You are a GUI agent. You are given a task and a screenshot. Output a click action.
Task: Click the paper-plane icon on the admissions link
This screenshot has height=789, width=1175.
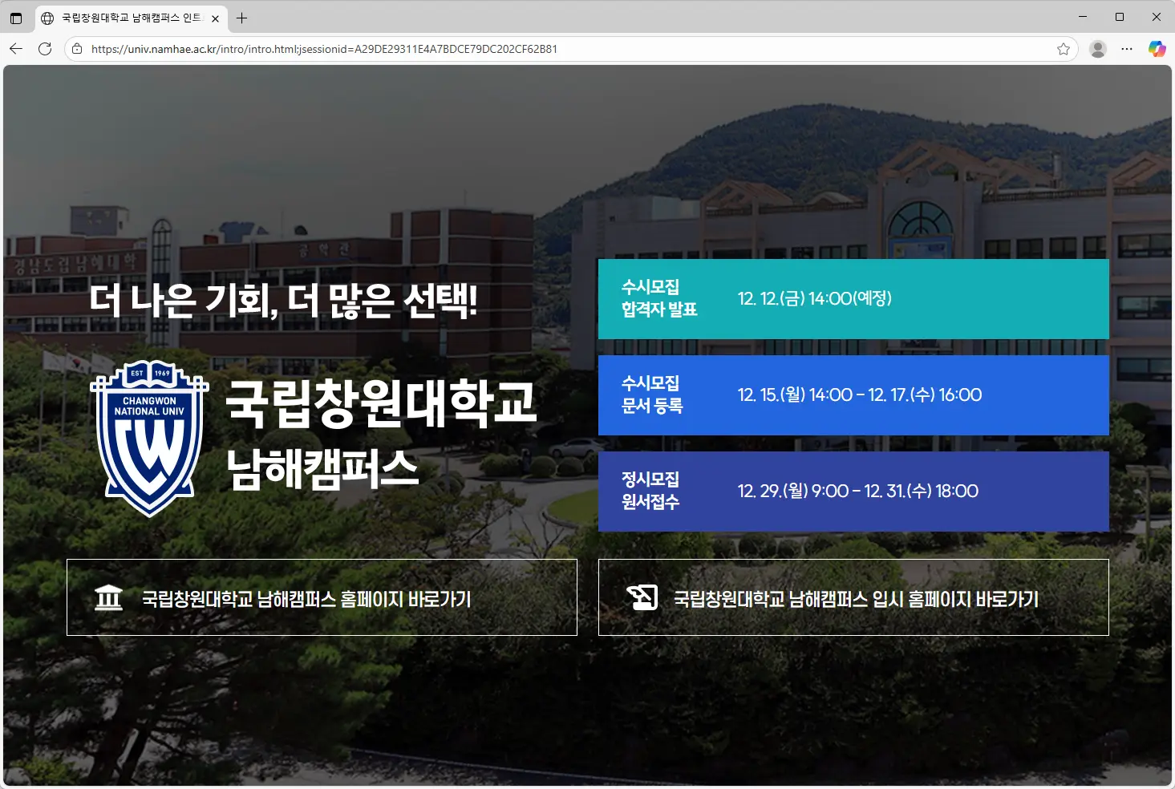(x=641, y=597)
